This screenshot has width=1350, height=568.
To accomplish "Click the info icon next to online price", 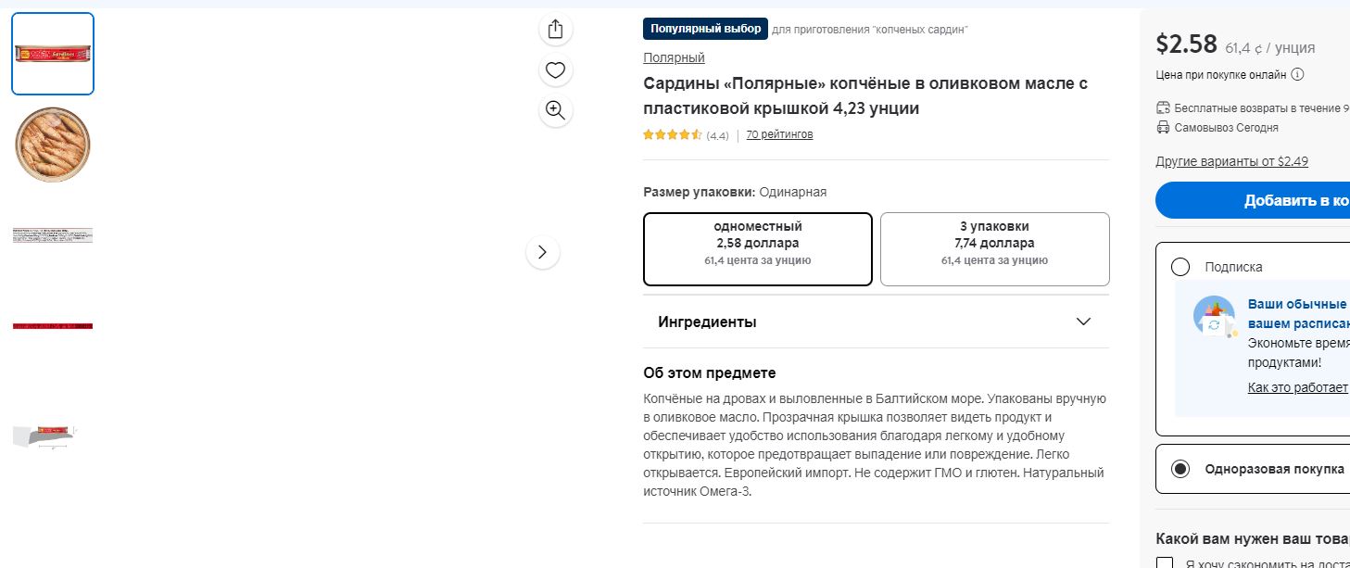I will pyautogui.click(x=1297, y=75).
